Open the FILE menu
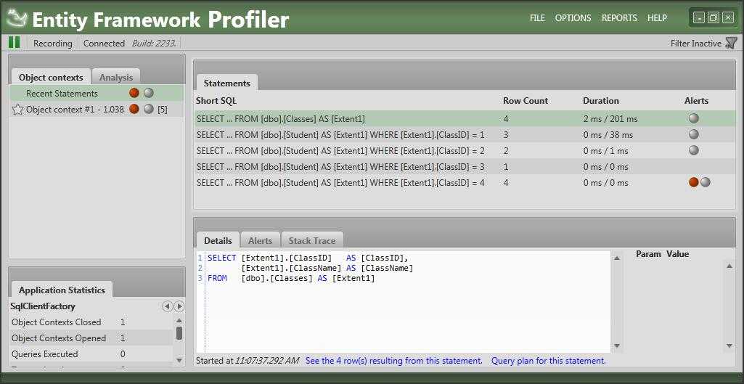Screen dimensions: 744x384 pos(537,18)
